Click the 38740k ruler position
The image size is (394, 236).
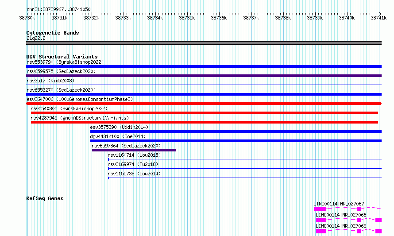pyautogui.click(x=347, y=18)
